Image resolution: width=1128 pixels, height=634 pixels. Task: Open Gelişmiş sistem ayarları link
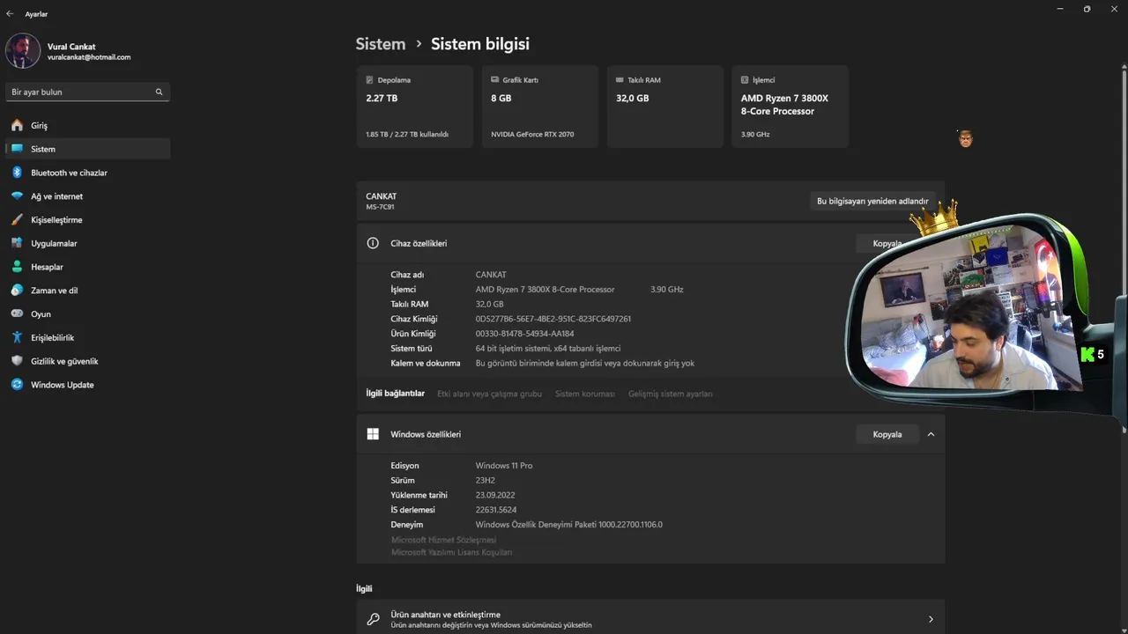tap(671, 394)
